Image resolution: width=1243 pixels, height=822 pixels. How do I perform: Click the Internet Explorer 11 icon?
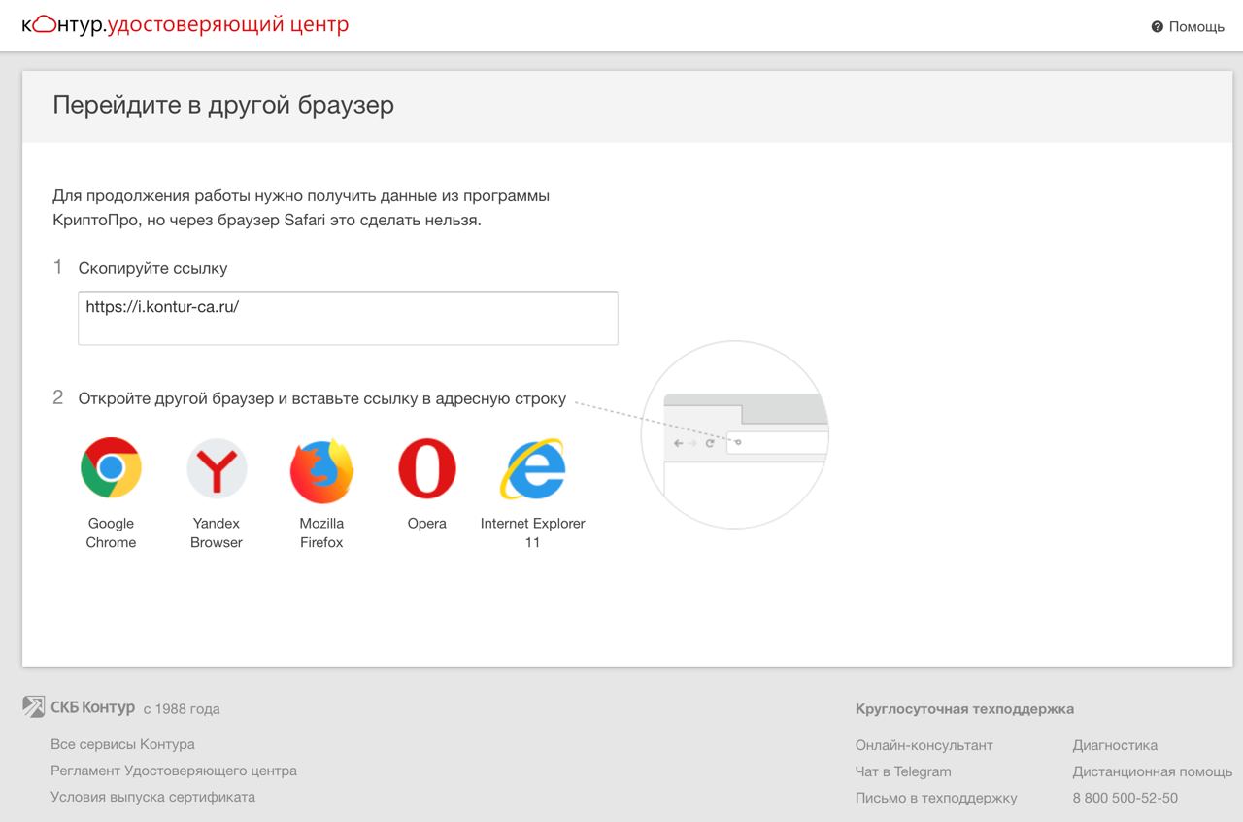[x=532, y=468]
